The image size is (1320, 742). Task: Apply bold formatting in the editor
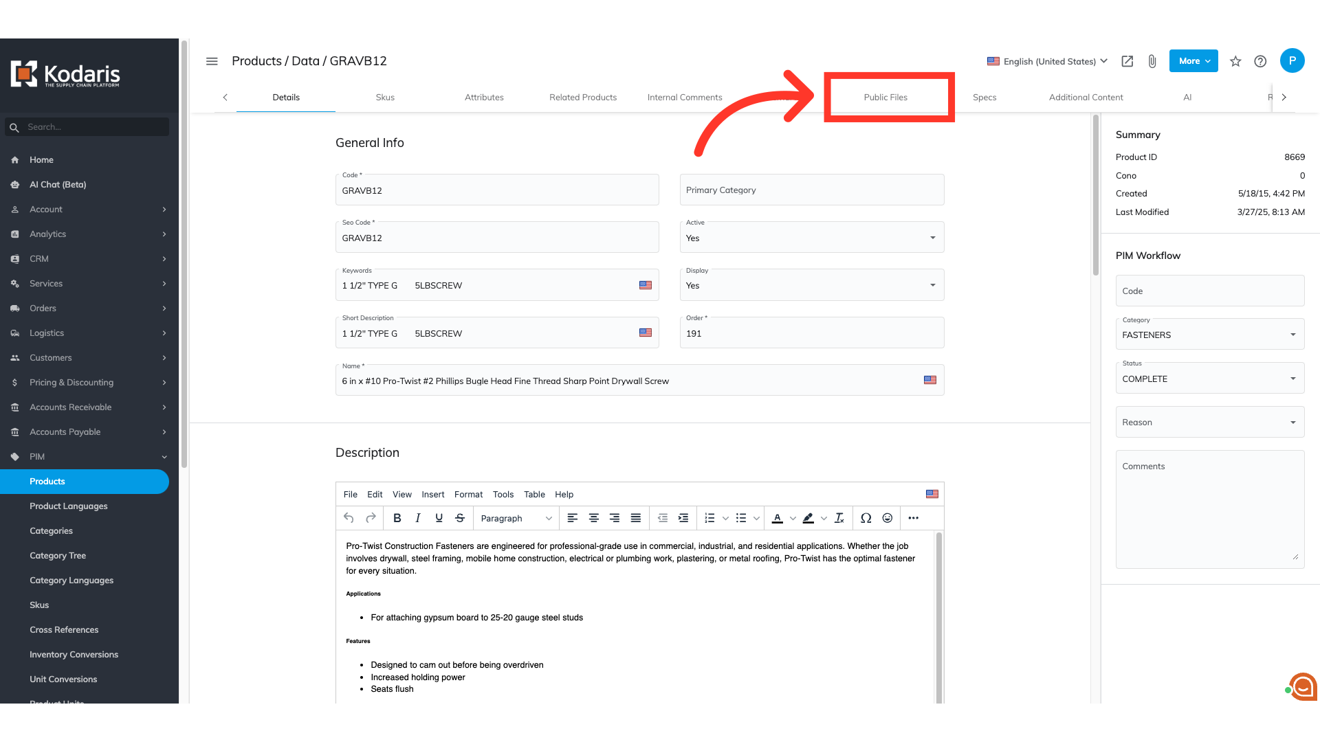tap(397, 518)
